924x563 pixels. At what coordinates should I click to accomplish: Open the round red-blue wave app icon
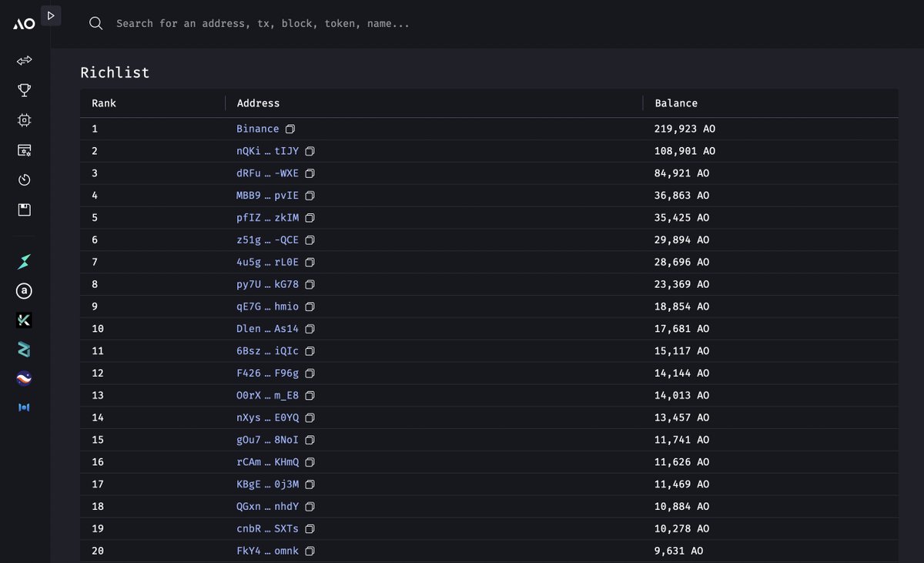coord(25,378)
